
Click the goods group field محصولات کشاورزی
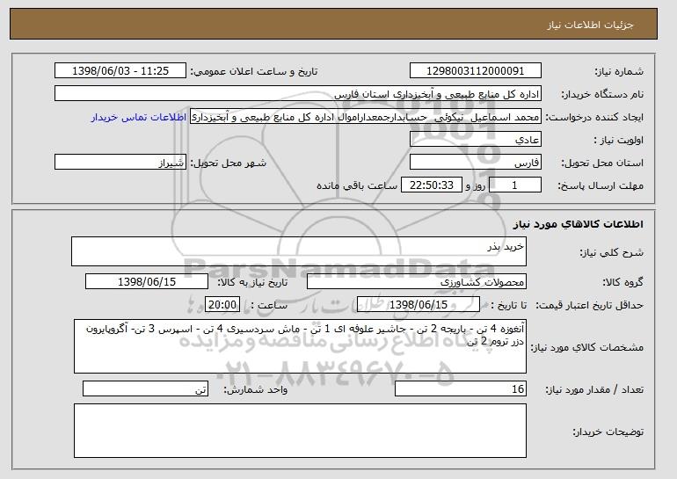pyautogui.click(x=417, y=282)
